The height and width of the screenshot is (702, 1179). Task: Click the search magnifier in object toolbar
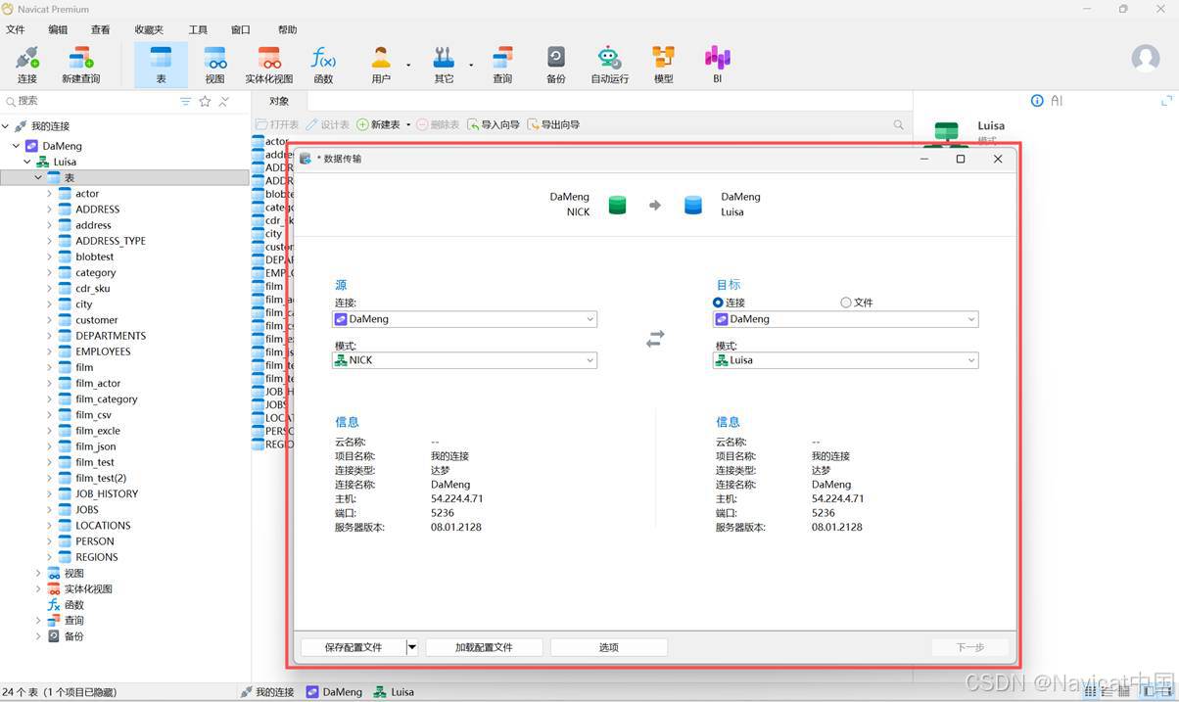[x=898, y=124]
